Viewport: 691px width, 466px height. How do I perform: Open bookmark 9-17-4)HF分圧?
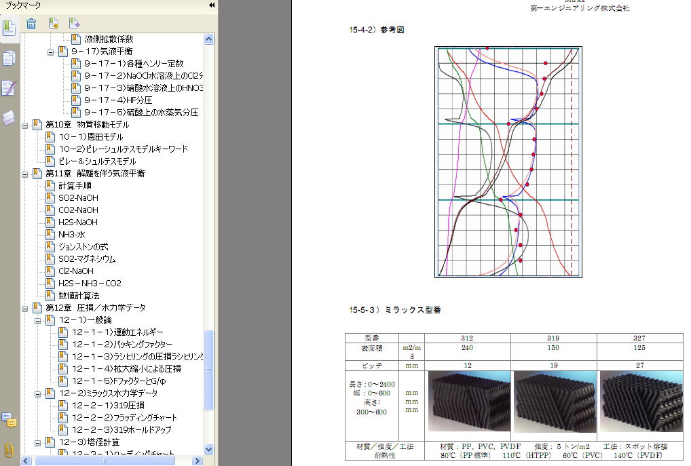pos(117,100)
